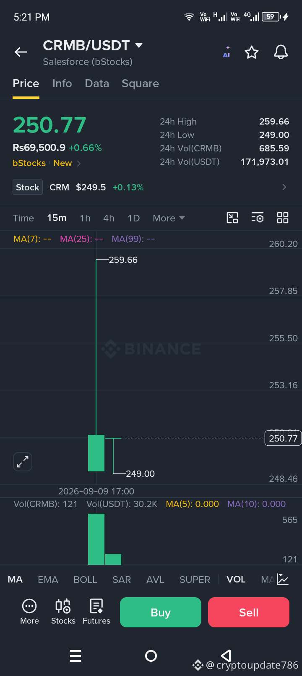Viewport: 302px width, 676px height.
Task: Open chart indicator settings icon
Action: 257,218
